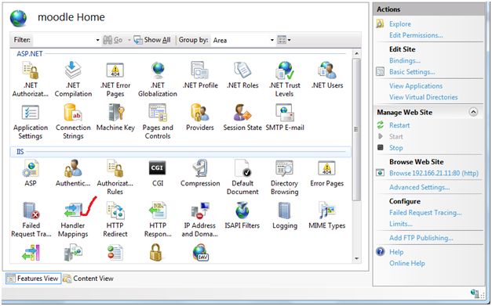Open IIS Authorization Rules feature
This screenshot has width=492, height=306.
[x=115, y=177]
